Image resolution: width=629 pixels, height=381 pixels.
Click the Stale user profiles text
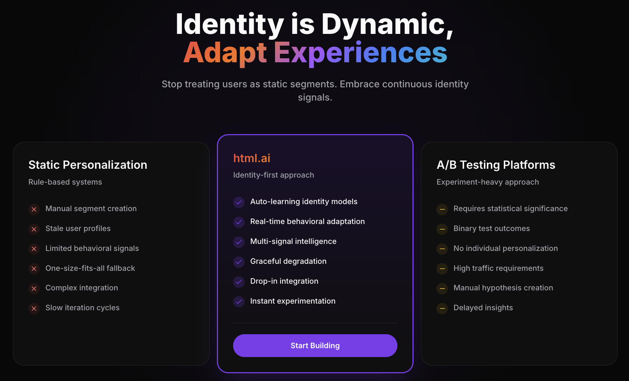click(x=78, y=228)
